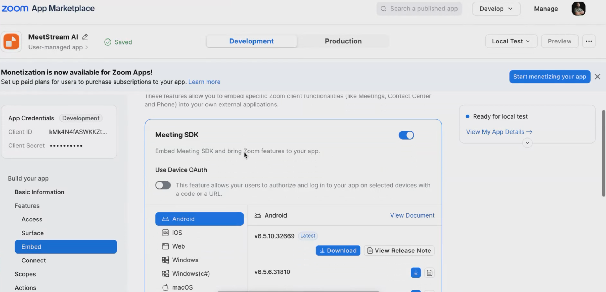The image size is (606, 292).
Task: Open the three-dots more options menu
Action: (589, 41)
